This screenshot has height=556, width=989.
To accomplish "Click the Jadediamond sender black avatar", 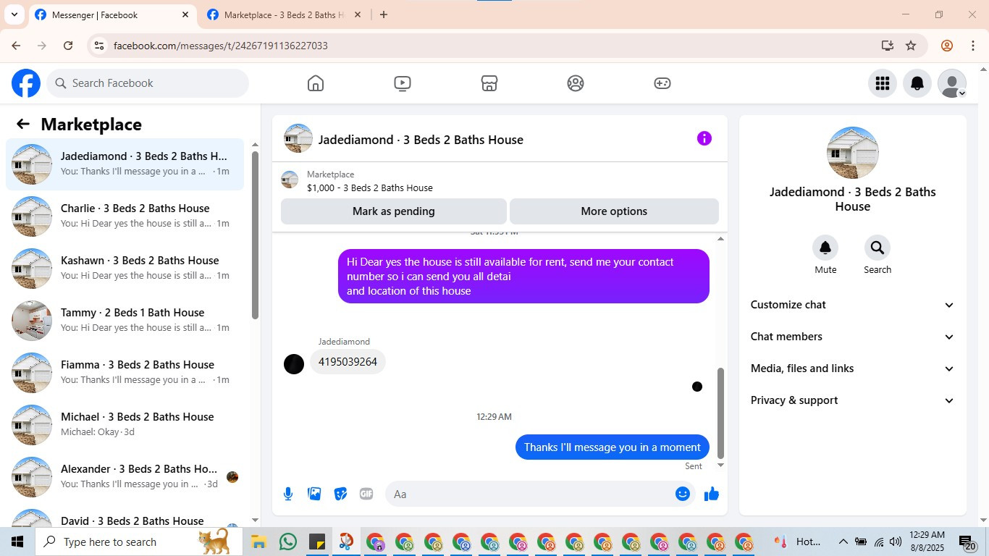I will click(x=294, y=364).
